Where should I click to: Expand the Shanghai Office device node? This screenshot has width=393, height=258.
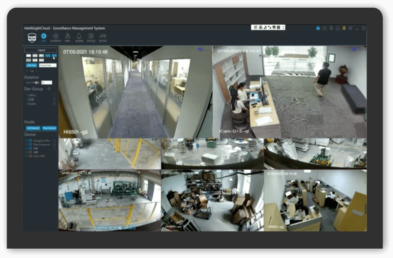coord(26,140)
